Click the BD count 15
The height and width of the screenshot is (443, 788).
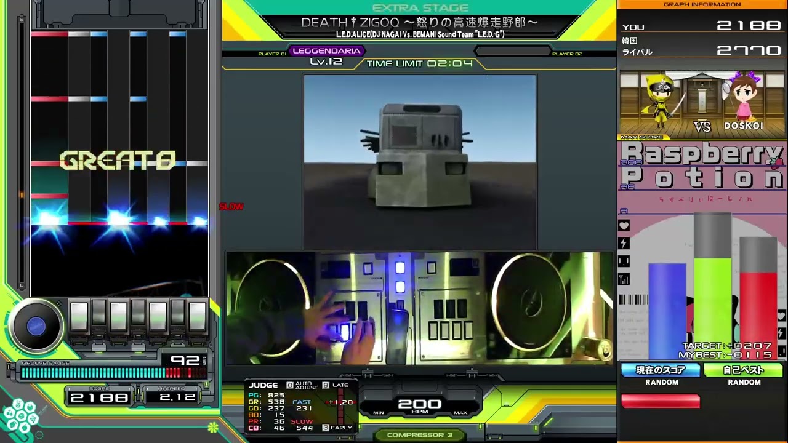(x=280, y=415)
